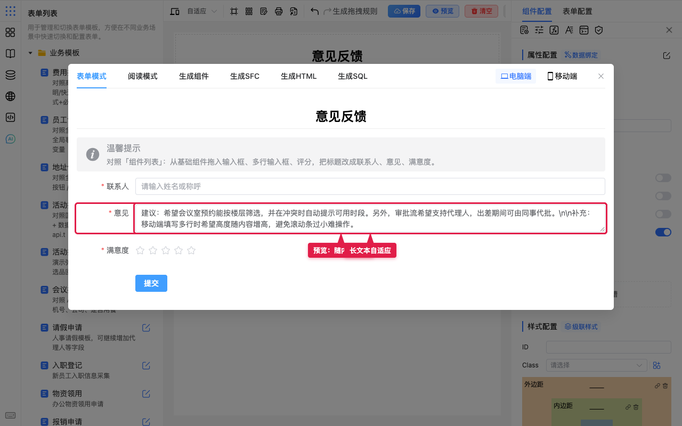The width and height of the screenshot is (682, 426).
Task: Switch preview to 移动端 mobile view
Action: tap(562, 76)
